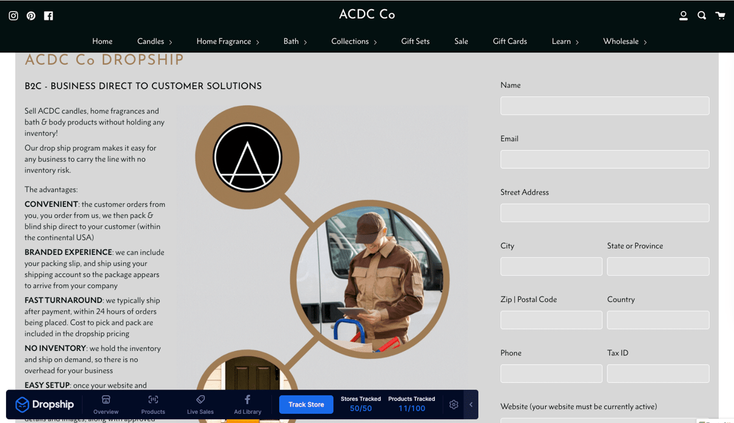The width and height of the screenshot is (734, 423).
Task: Open Dropship Ad Library panel
Action: pyautogui.click(x=247, y=405)
